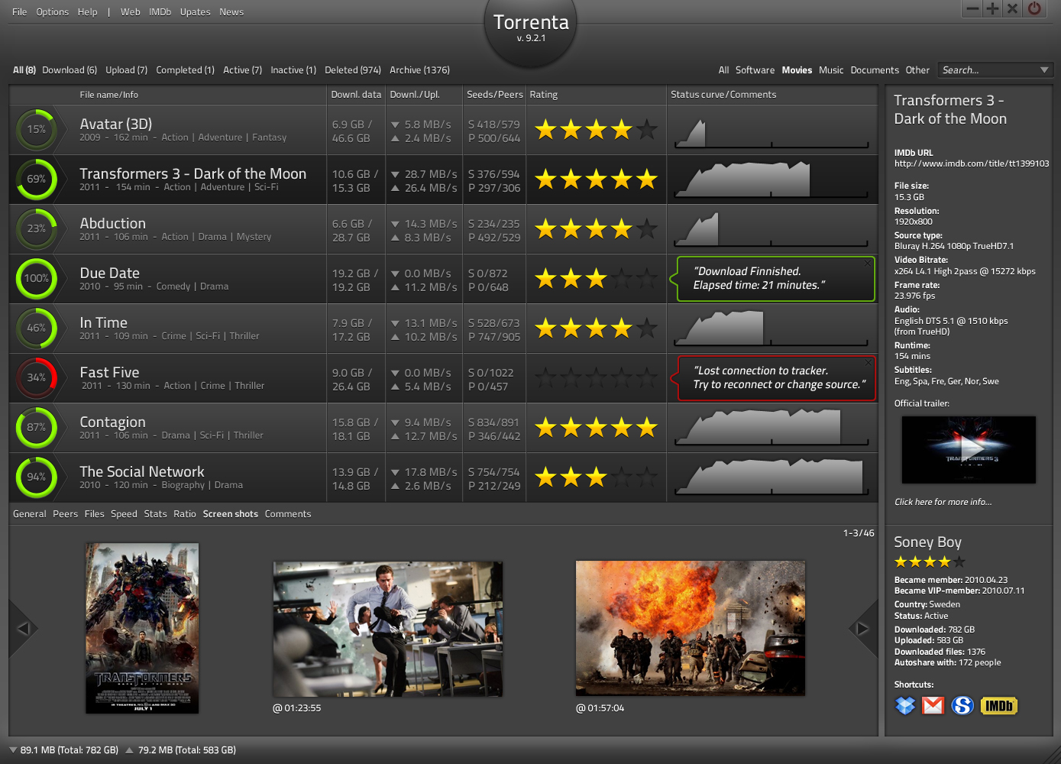Click Avatar 15% progress ring

[36, 129]
